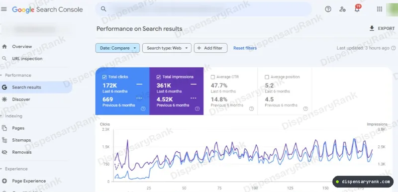The image size is (398, 192).
Task: Open Discover in sidebar
Action: 21,99
